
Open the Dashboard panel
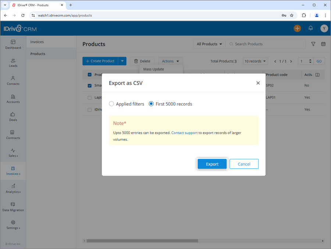coord(13,45)
